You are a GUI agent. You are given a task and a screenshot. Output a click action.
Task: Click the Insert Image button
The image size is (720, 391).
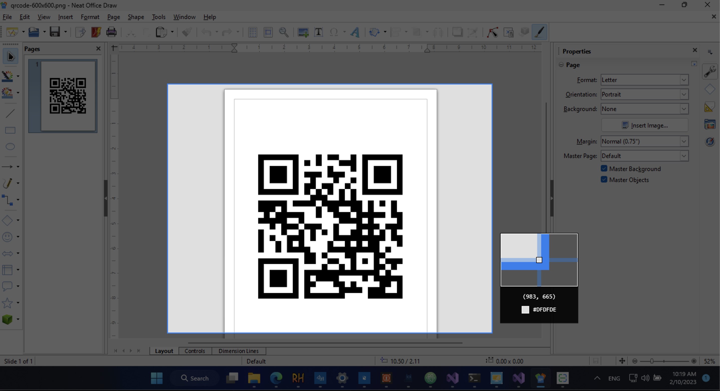pyautogui.click(x=645, y=125)
